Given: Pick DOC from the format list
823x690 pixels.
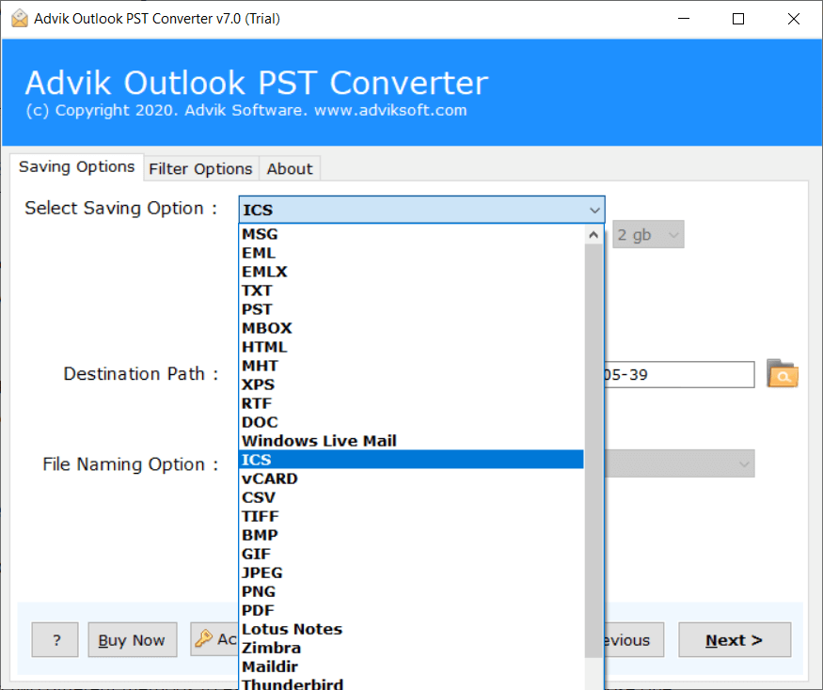Looking at the screenshot, I should click(x=412, y=422).
